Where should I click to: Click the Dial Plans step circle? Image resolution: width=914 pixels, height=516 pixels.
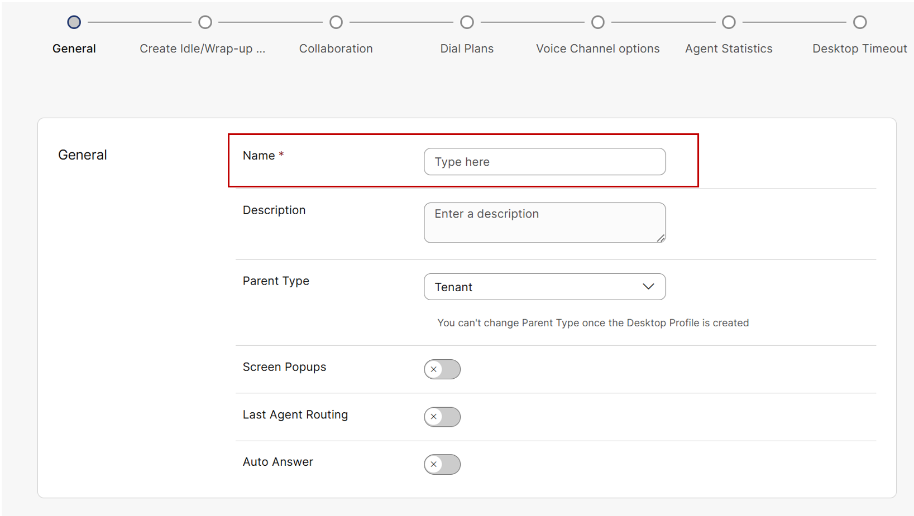pyautogui.click(x=467, y=22)
